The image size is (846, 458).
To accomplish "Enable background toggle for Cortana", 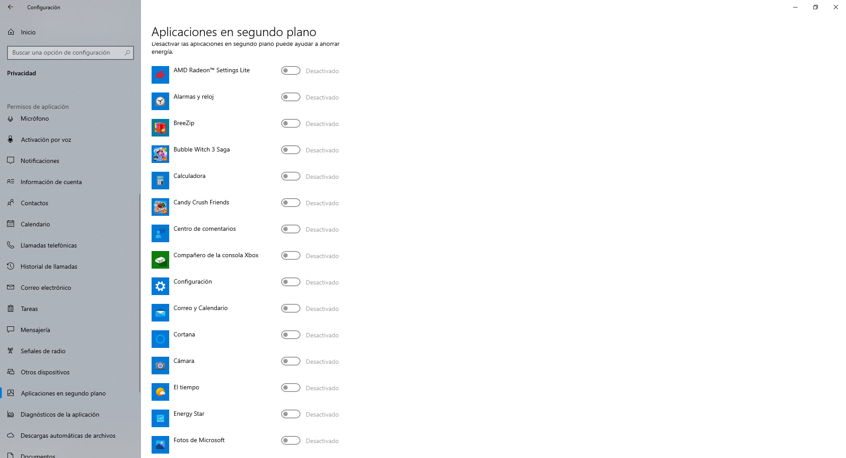I will [290, 335].
